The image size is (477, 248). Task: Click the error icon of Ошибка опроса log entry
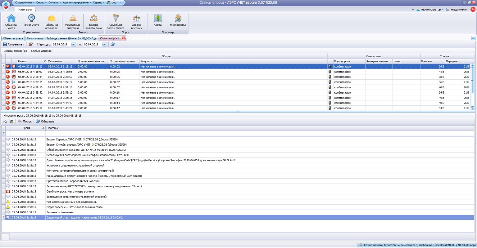coord(8,192)
